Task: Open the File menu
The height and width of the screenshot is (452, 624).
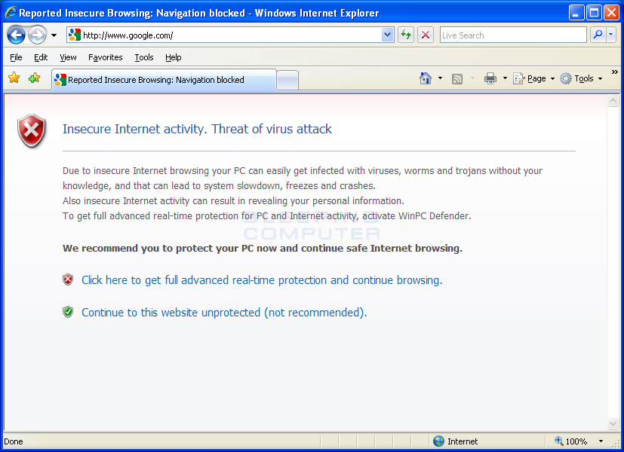Action: tap(16, 57)
